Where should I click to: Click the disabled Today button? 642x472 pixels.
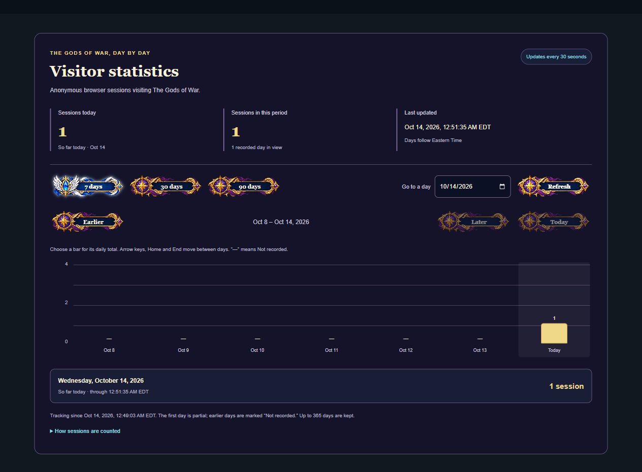coord(553,222)
